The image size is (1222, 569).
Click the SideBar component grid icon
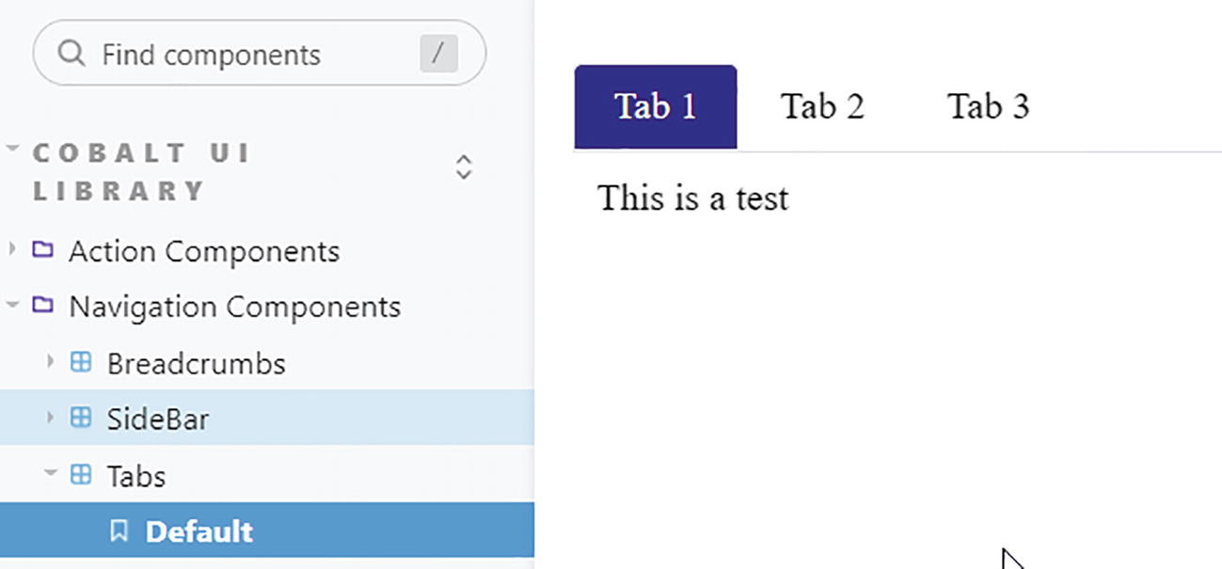82,418
